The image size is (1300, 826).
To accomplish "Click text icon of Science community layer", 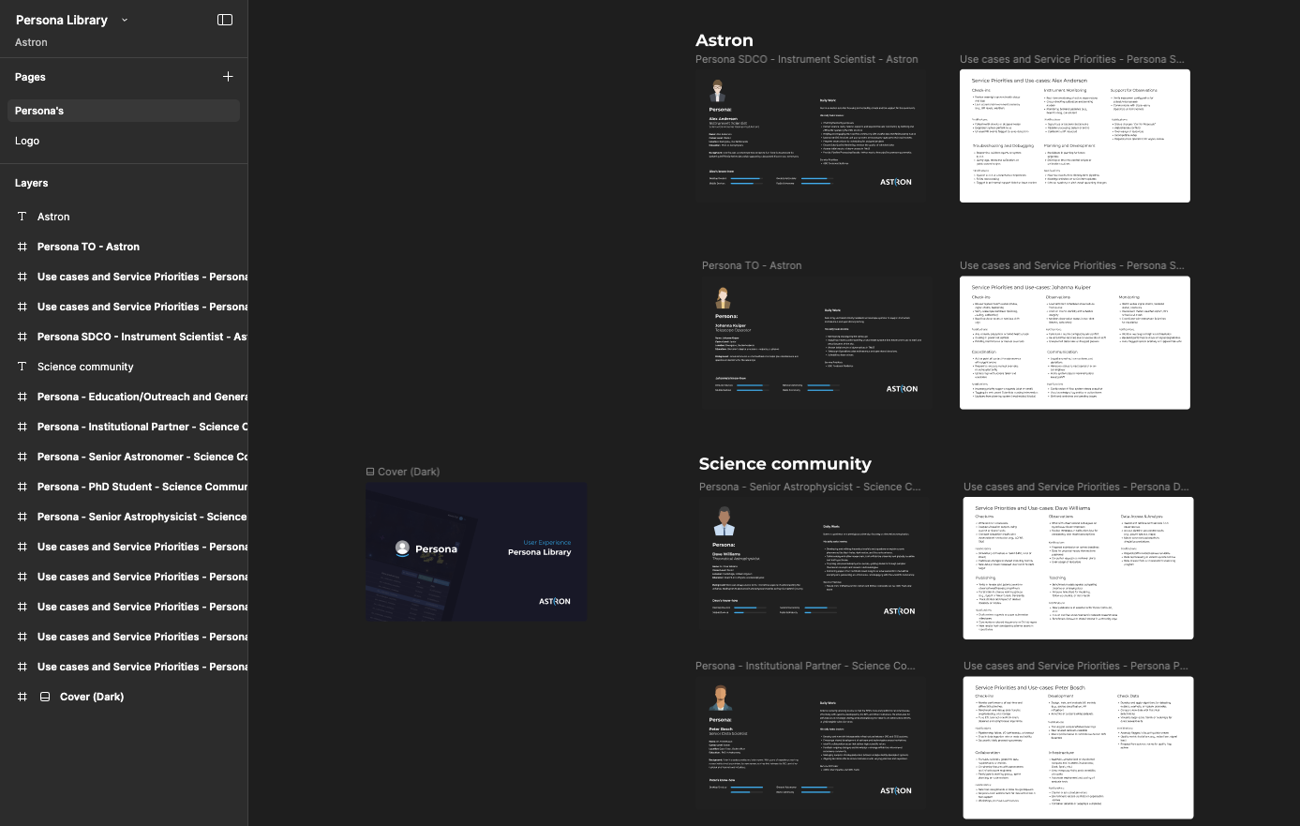I will [22, 367].
